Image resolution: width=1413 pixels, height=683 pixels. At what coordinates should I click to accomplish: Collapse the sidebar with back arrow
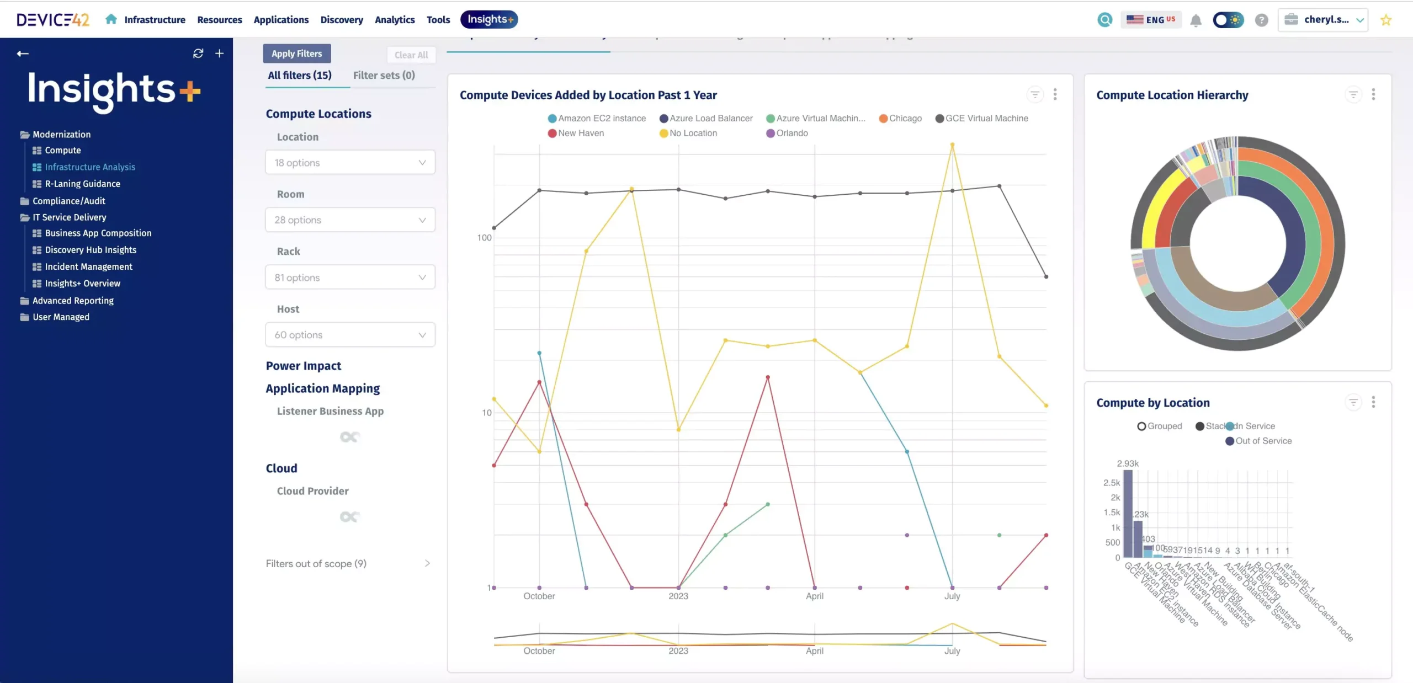coord(23,54)
